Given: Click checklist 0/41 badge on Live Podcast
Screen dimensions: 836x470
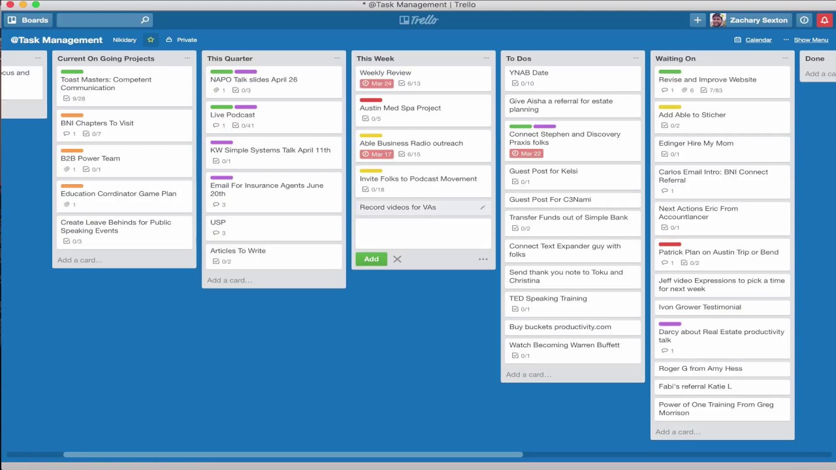Looking at the screenshot, I should [243, 125].
